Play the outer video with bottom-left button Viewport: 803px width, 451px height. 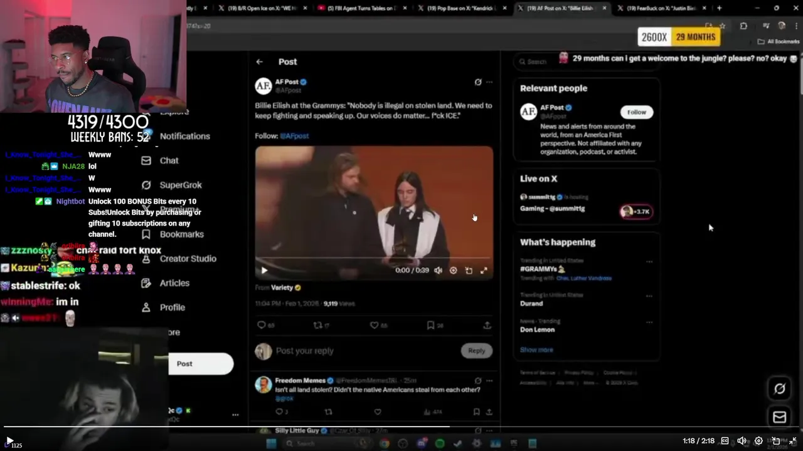click(9, 441)
